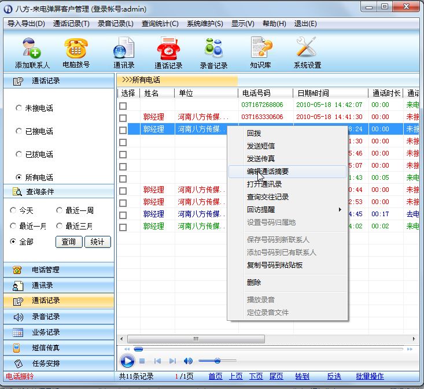Open the 查询统计(C) menu
Viewport: 424px width, 389px height.
pos(160,24)
